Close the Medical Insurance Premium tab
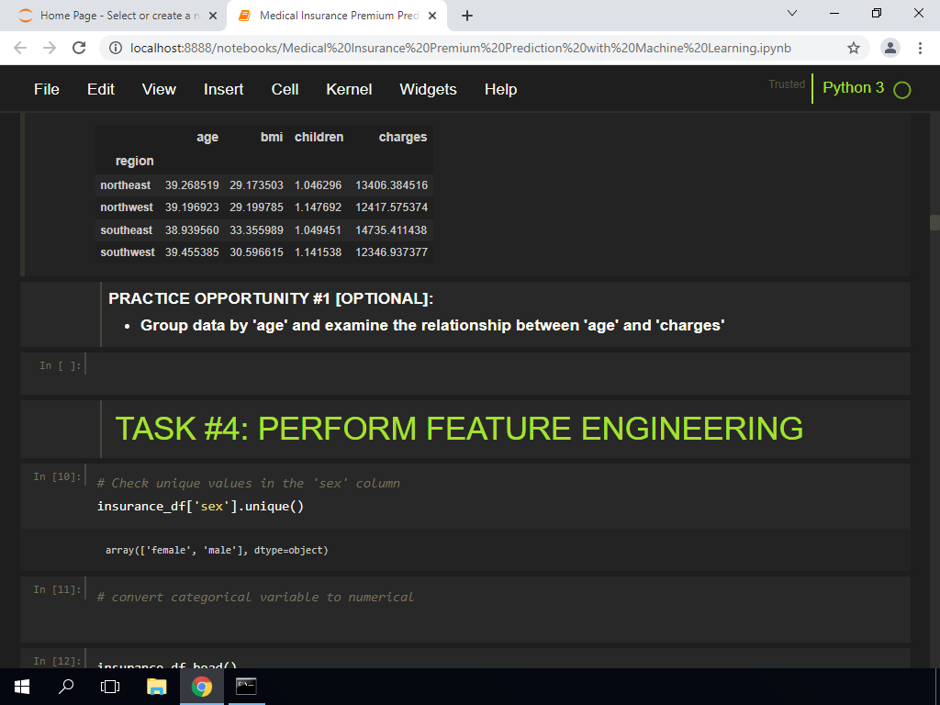 tap(432, 17)
